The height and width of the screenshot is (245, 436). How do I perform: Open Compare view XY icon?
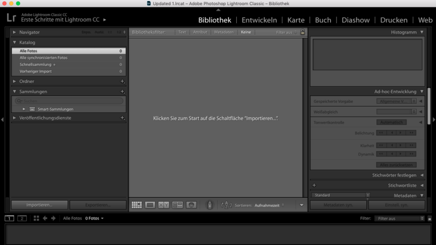163,205
